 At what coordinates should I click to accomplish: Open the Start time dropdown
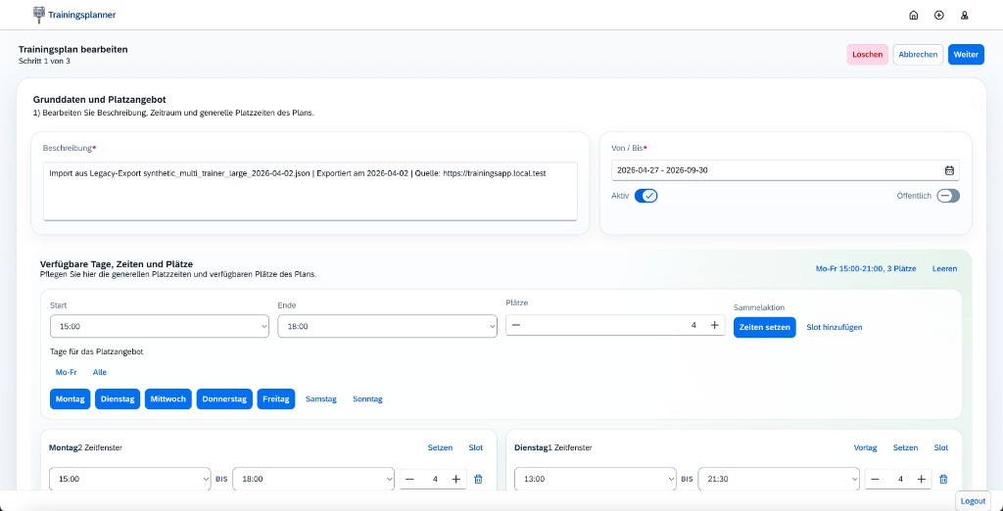coord(159,327)
